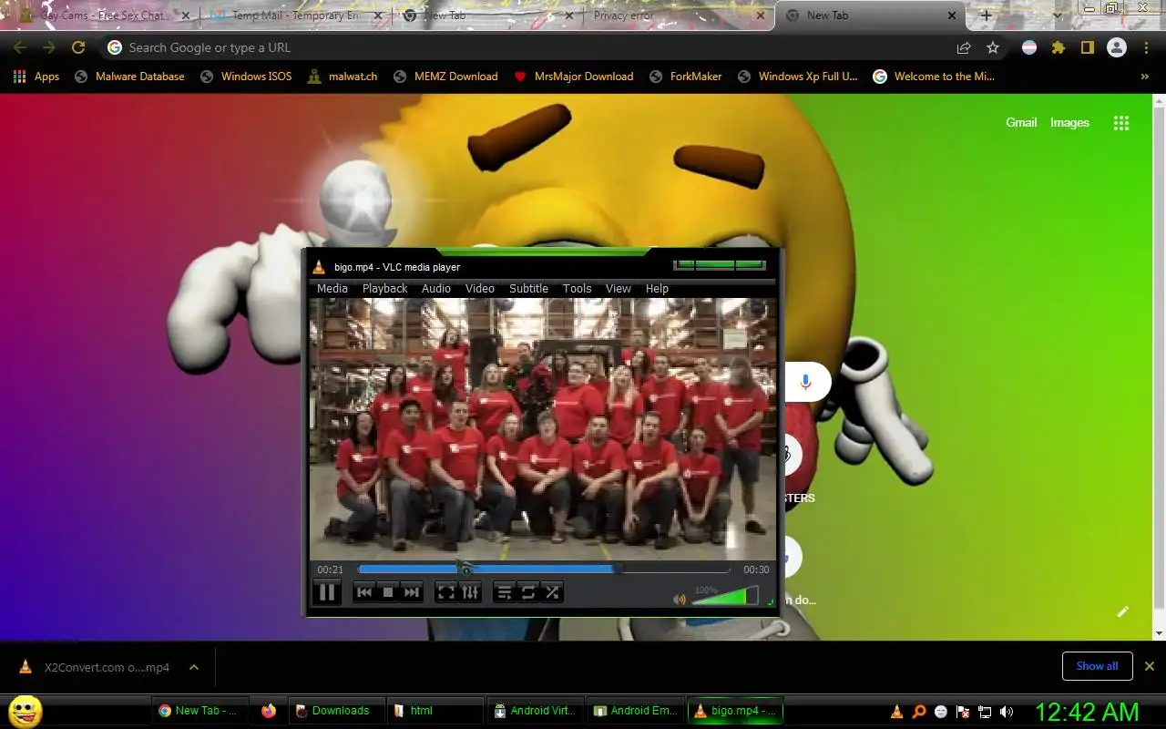Viewport: 1166px width, 729px height.
Task: Open the VLC Tools menu
Action: tap(578, 288)
